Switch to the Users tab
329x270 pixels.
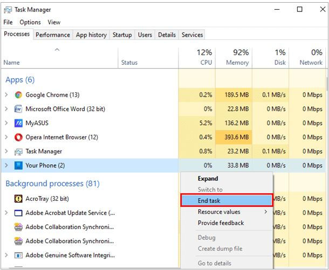tap(145, 35)
